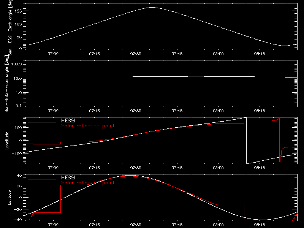Click 07:15 label under Earth angle plot

[94, 54]
